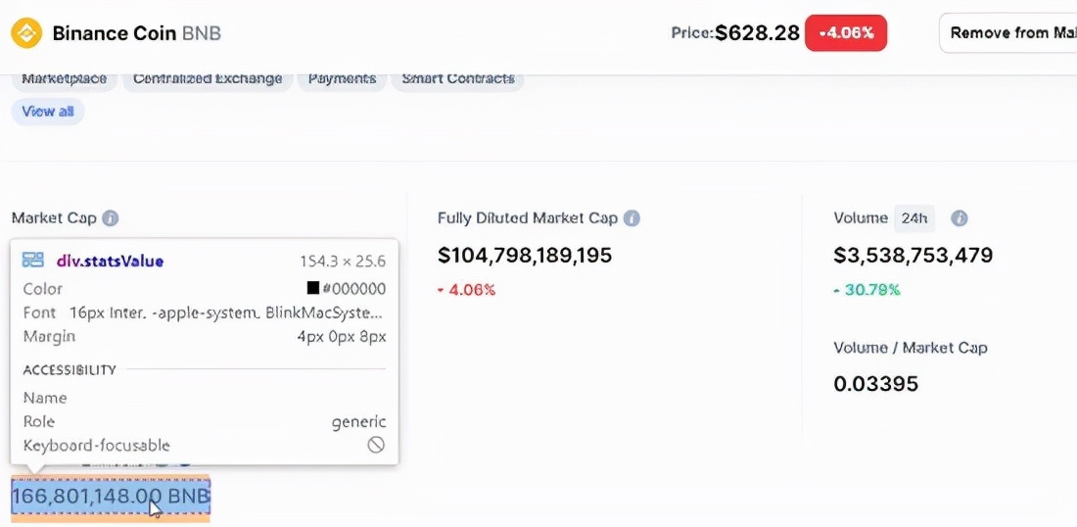Click the highlighted 166,801,148.00 BNB value
Viewport: 1077px width, 527px height.
(111, 496)
